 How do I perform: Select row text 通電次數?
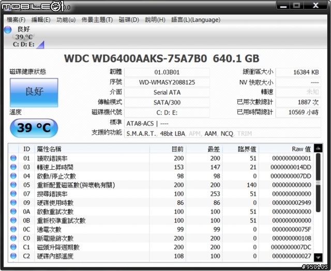click(x=49, y=229)
